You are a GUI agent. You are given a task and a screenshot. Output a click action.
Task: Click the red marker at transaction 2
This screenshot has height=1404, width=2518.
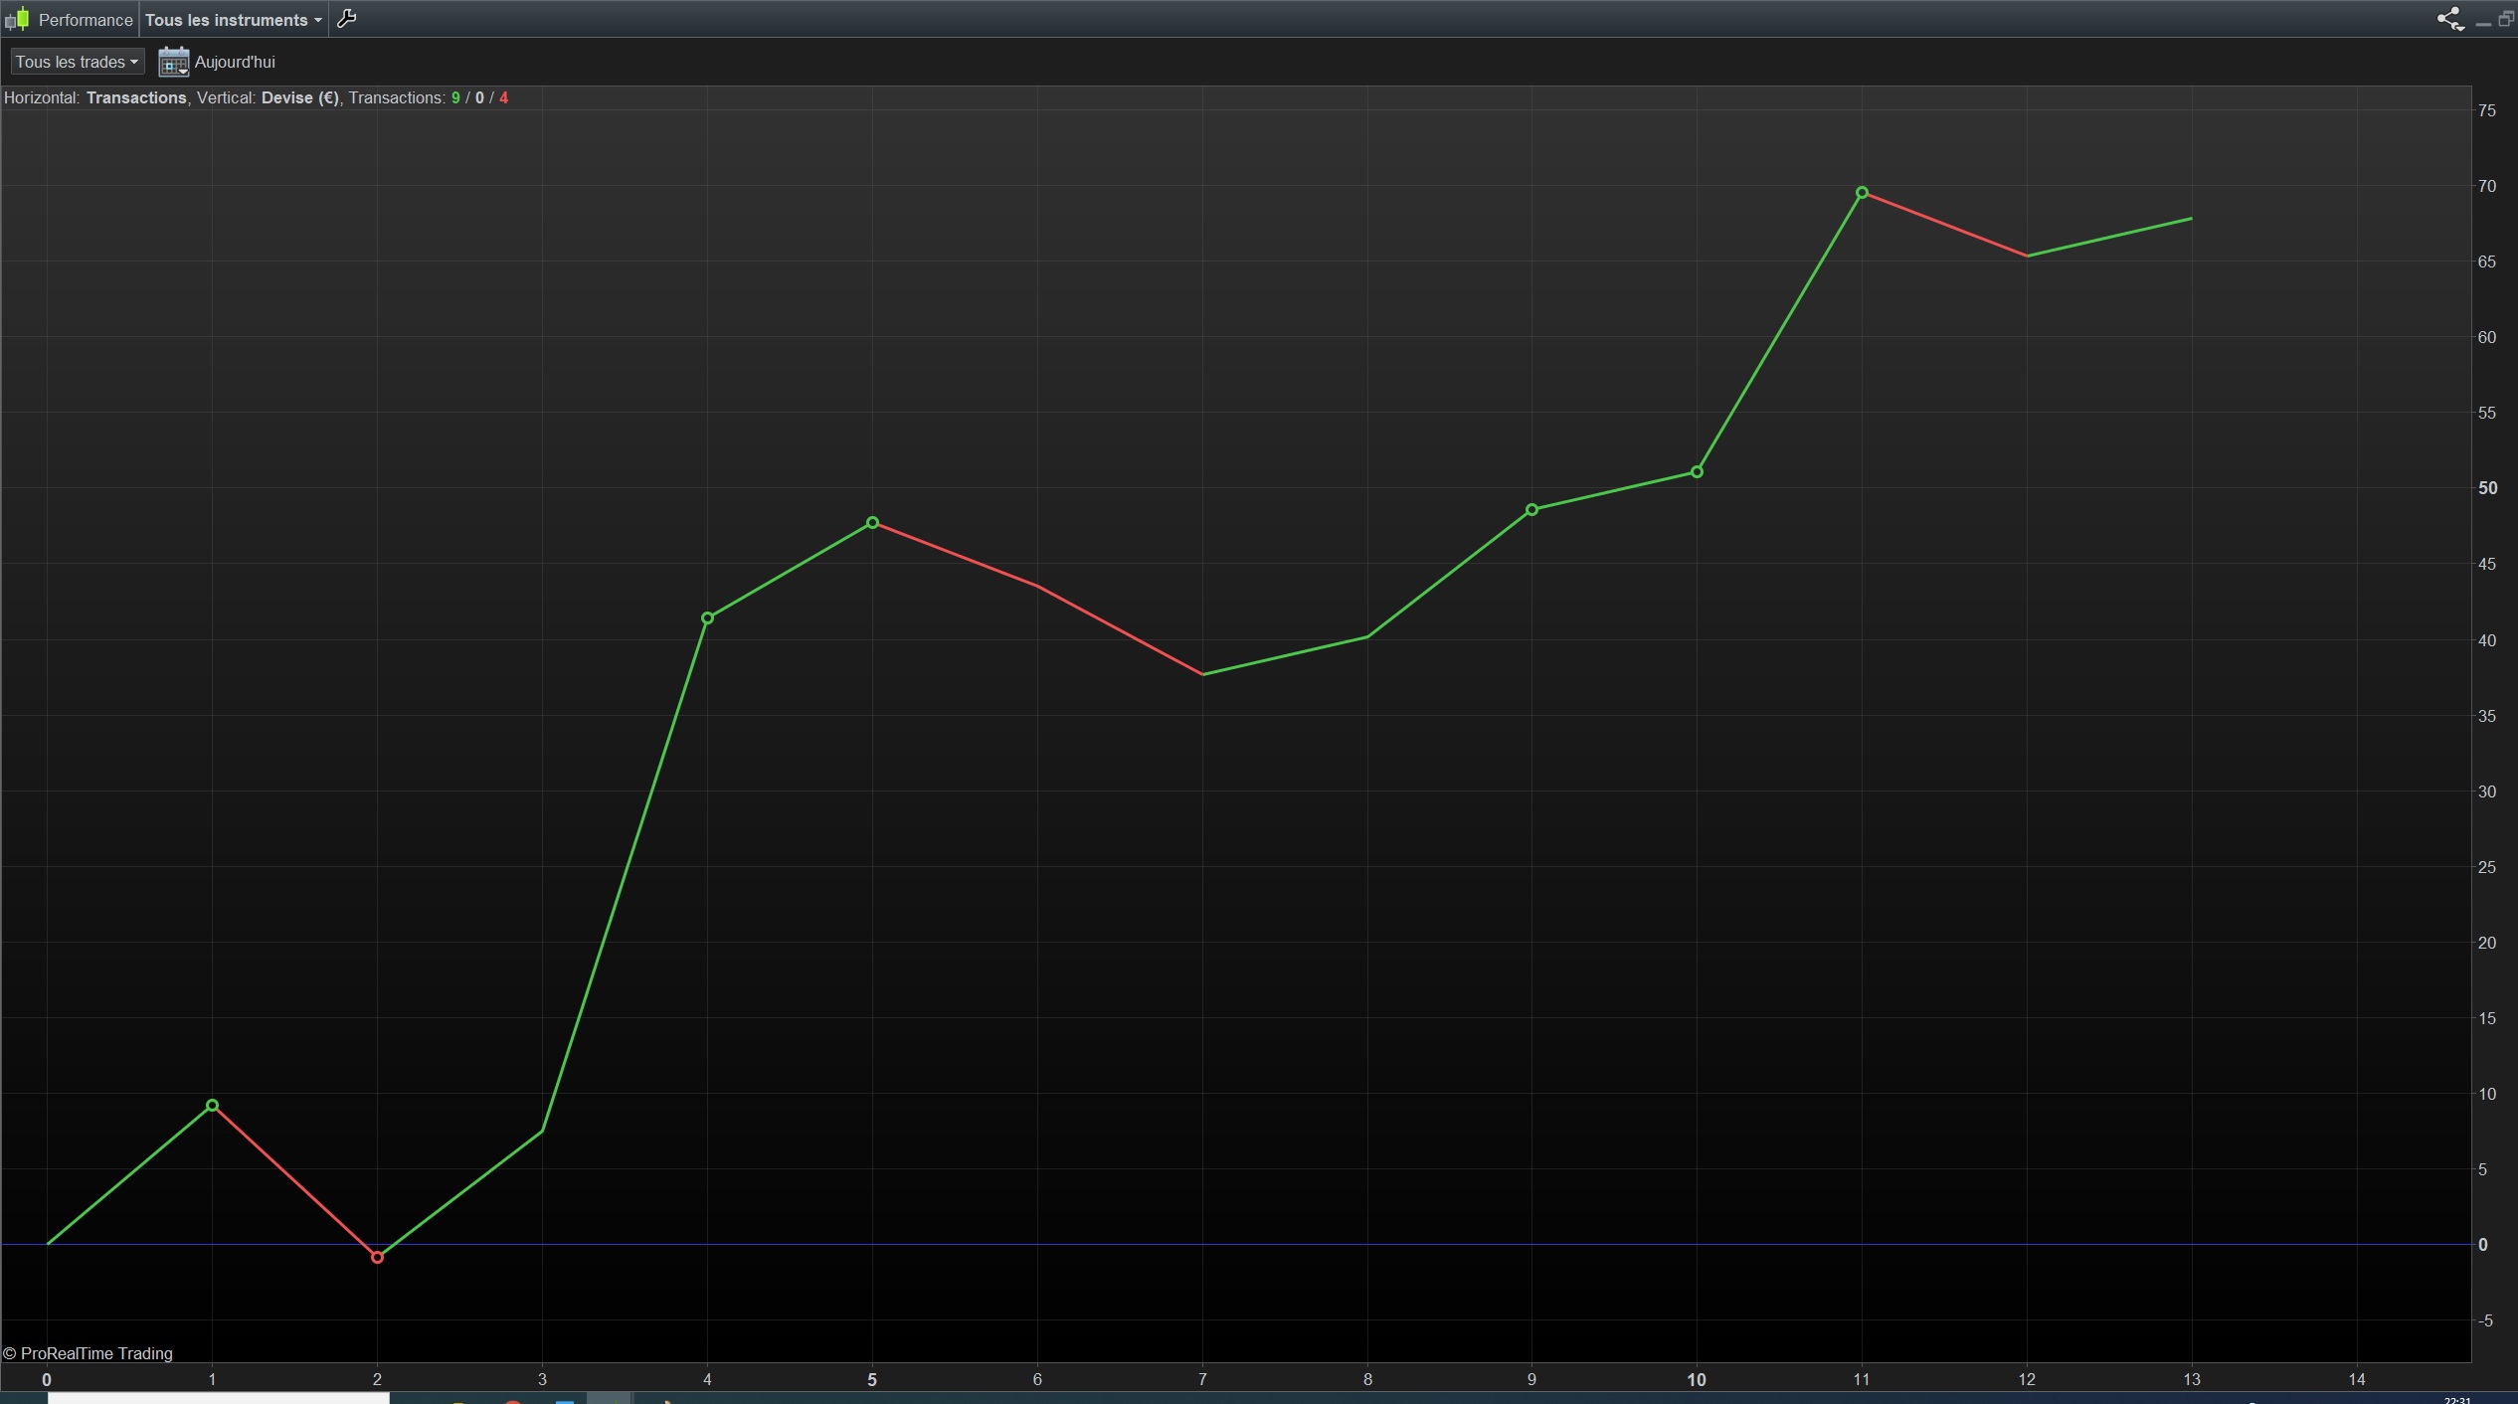[x=377, y=1258]
